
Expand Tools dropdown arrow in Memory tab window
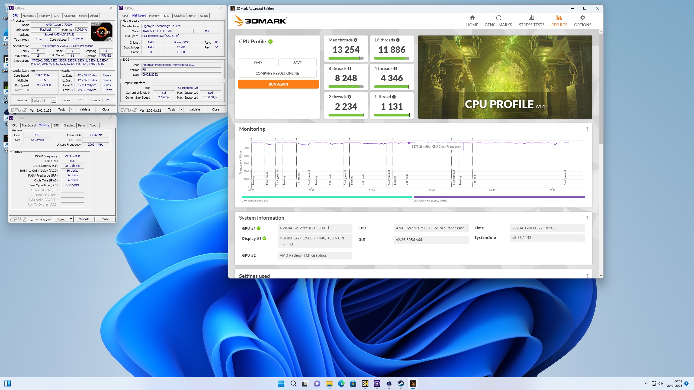click(71, 219)
